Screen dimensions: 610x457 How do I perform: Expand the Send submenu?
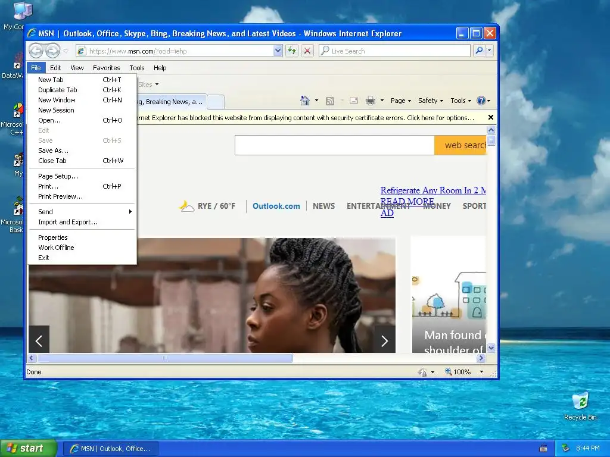pos(82,212)
